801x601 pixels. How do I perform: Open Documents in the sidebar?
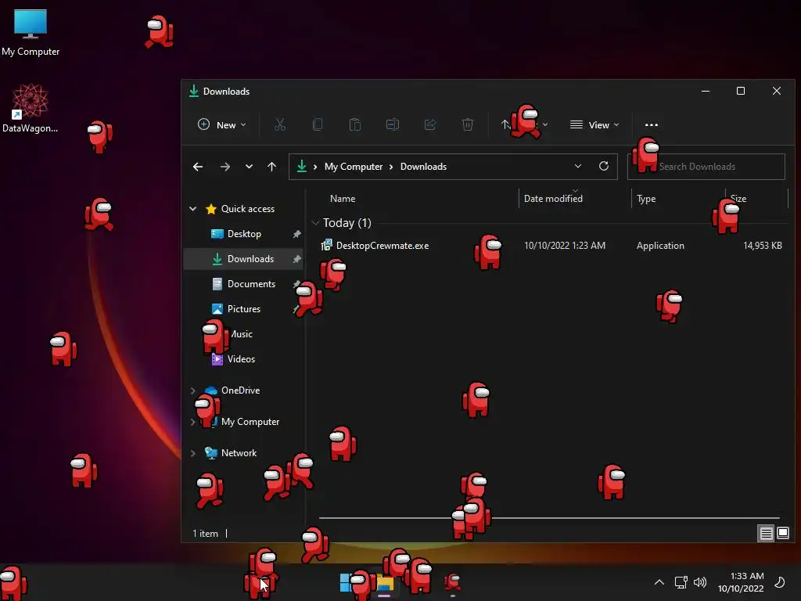click(251, 283)
